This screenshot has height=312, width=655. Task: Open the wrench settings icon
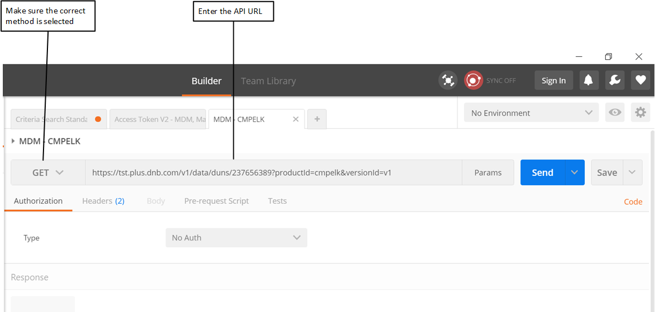coord(615,80)
